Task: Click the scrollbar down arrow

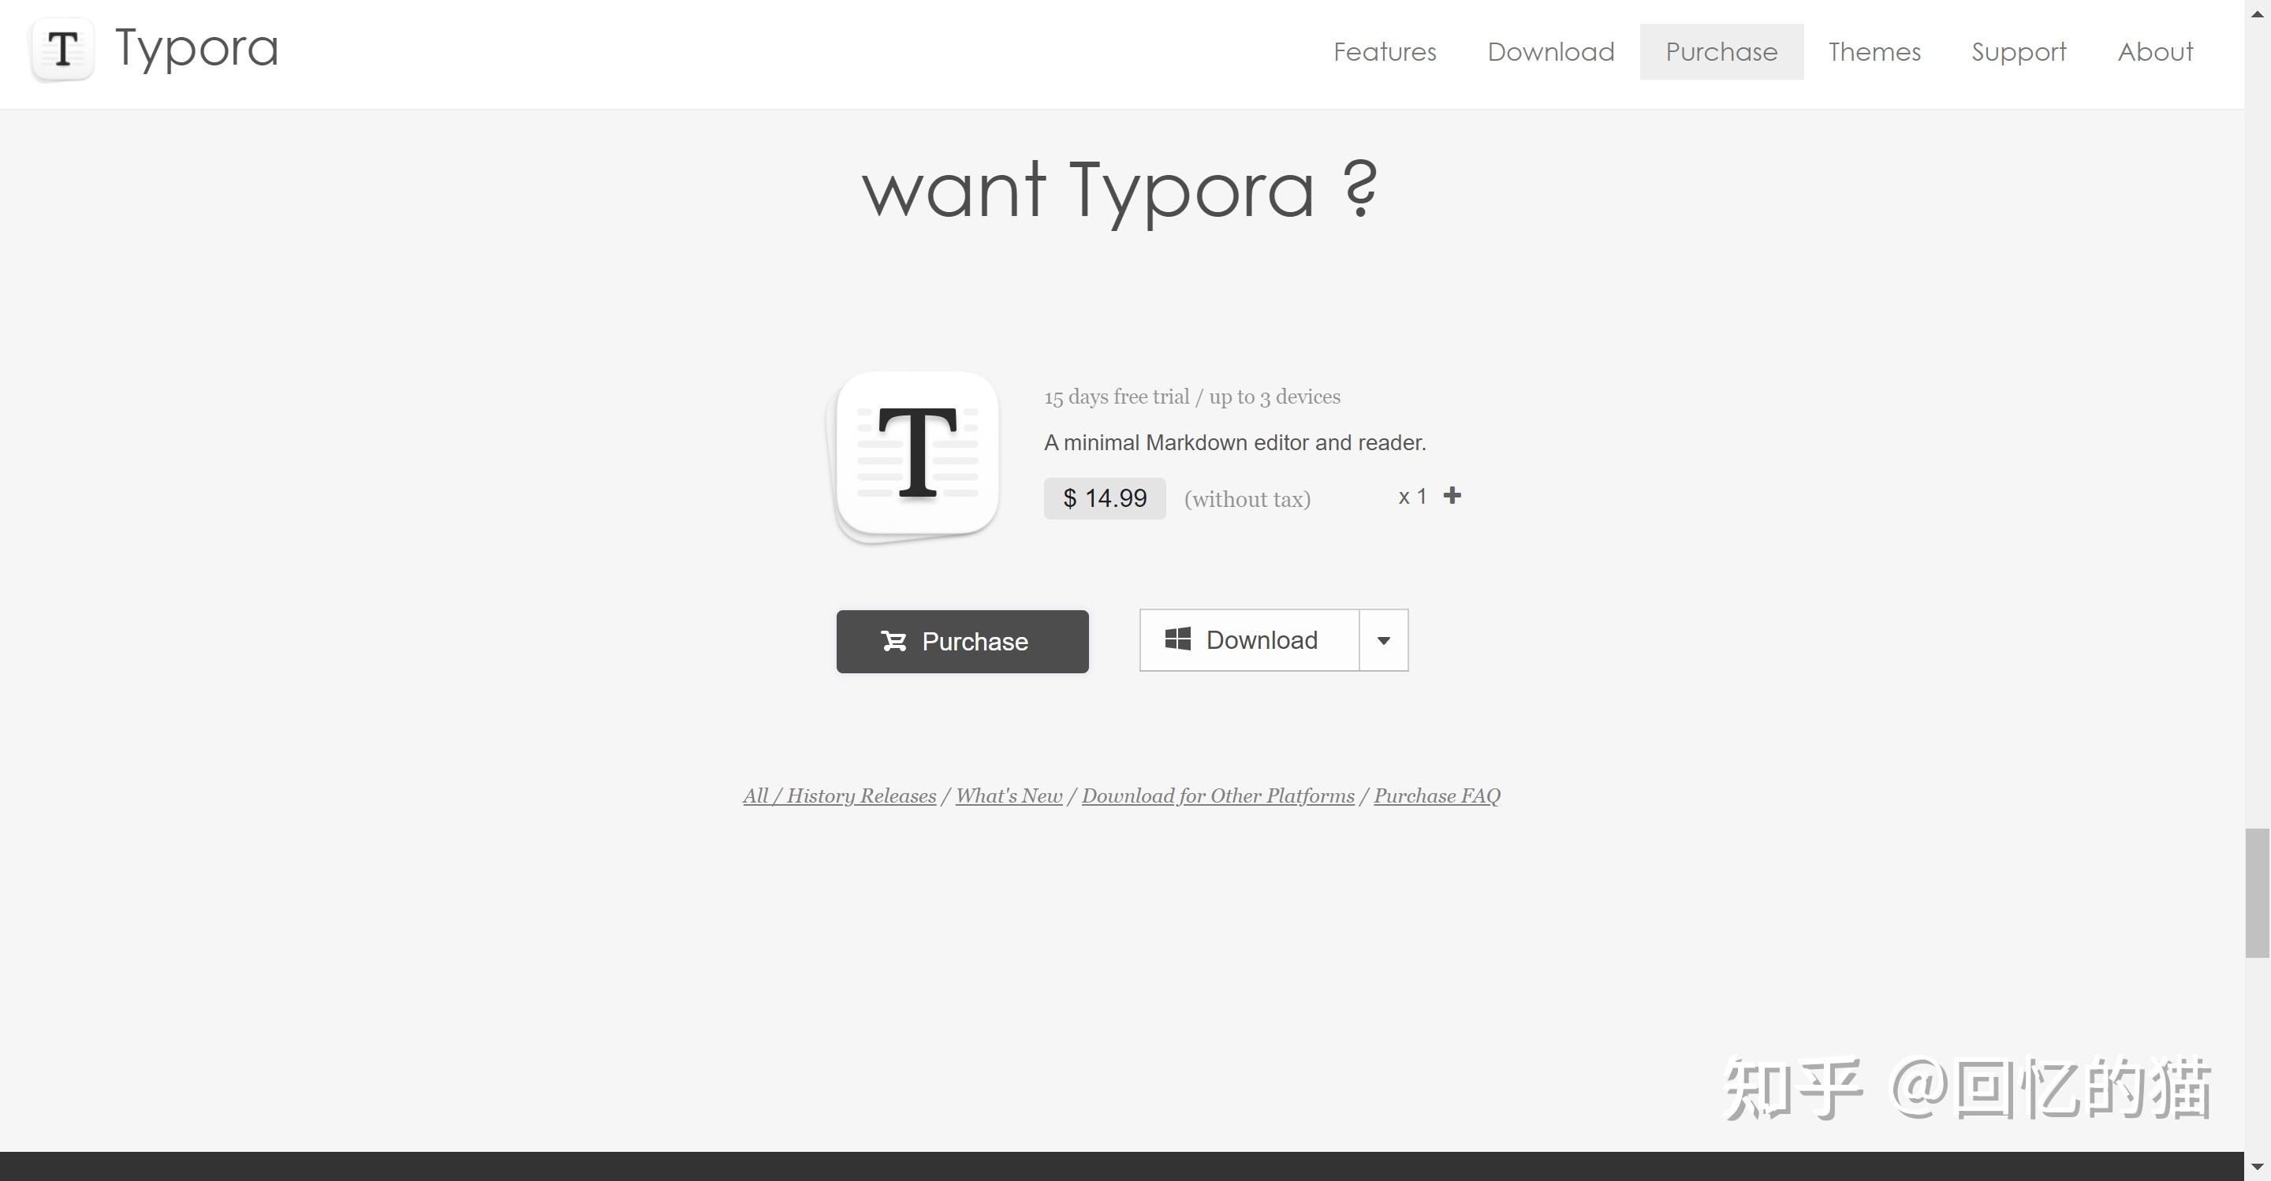Action: pos(2257,1167)
